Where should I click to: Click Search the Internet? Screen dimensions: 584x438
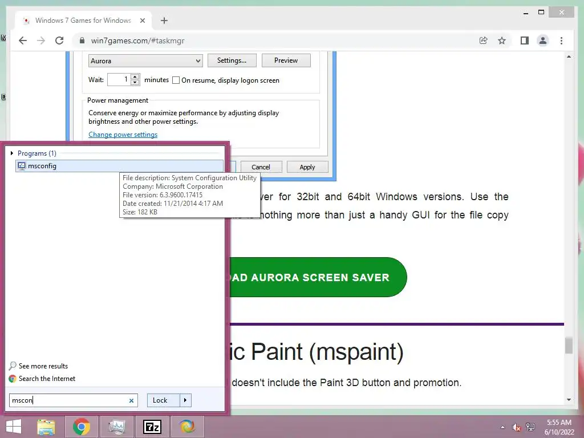(x=47, y=379)
